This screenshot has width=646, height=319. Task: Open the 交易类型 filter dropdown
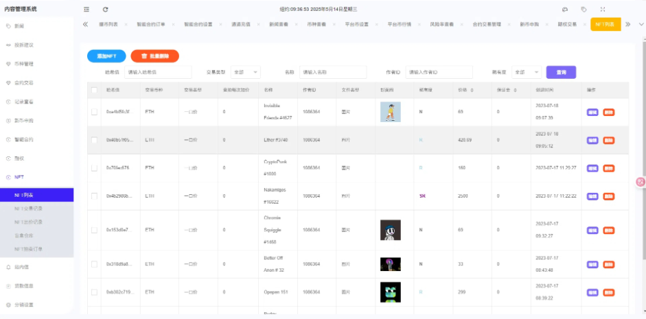click(x=246, y=72)
